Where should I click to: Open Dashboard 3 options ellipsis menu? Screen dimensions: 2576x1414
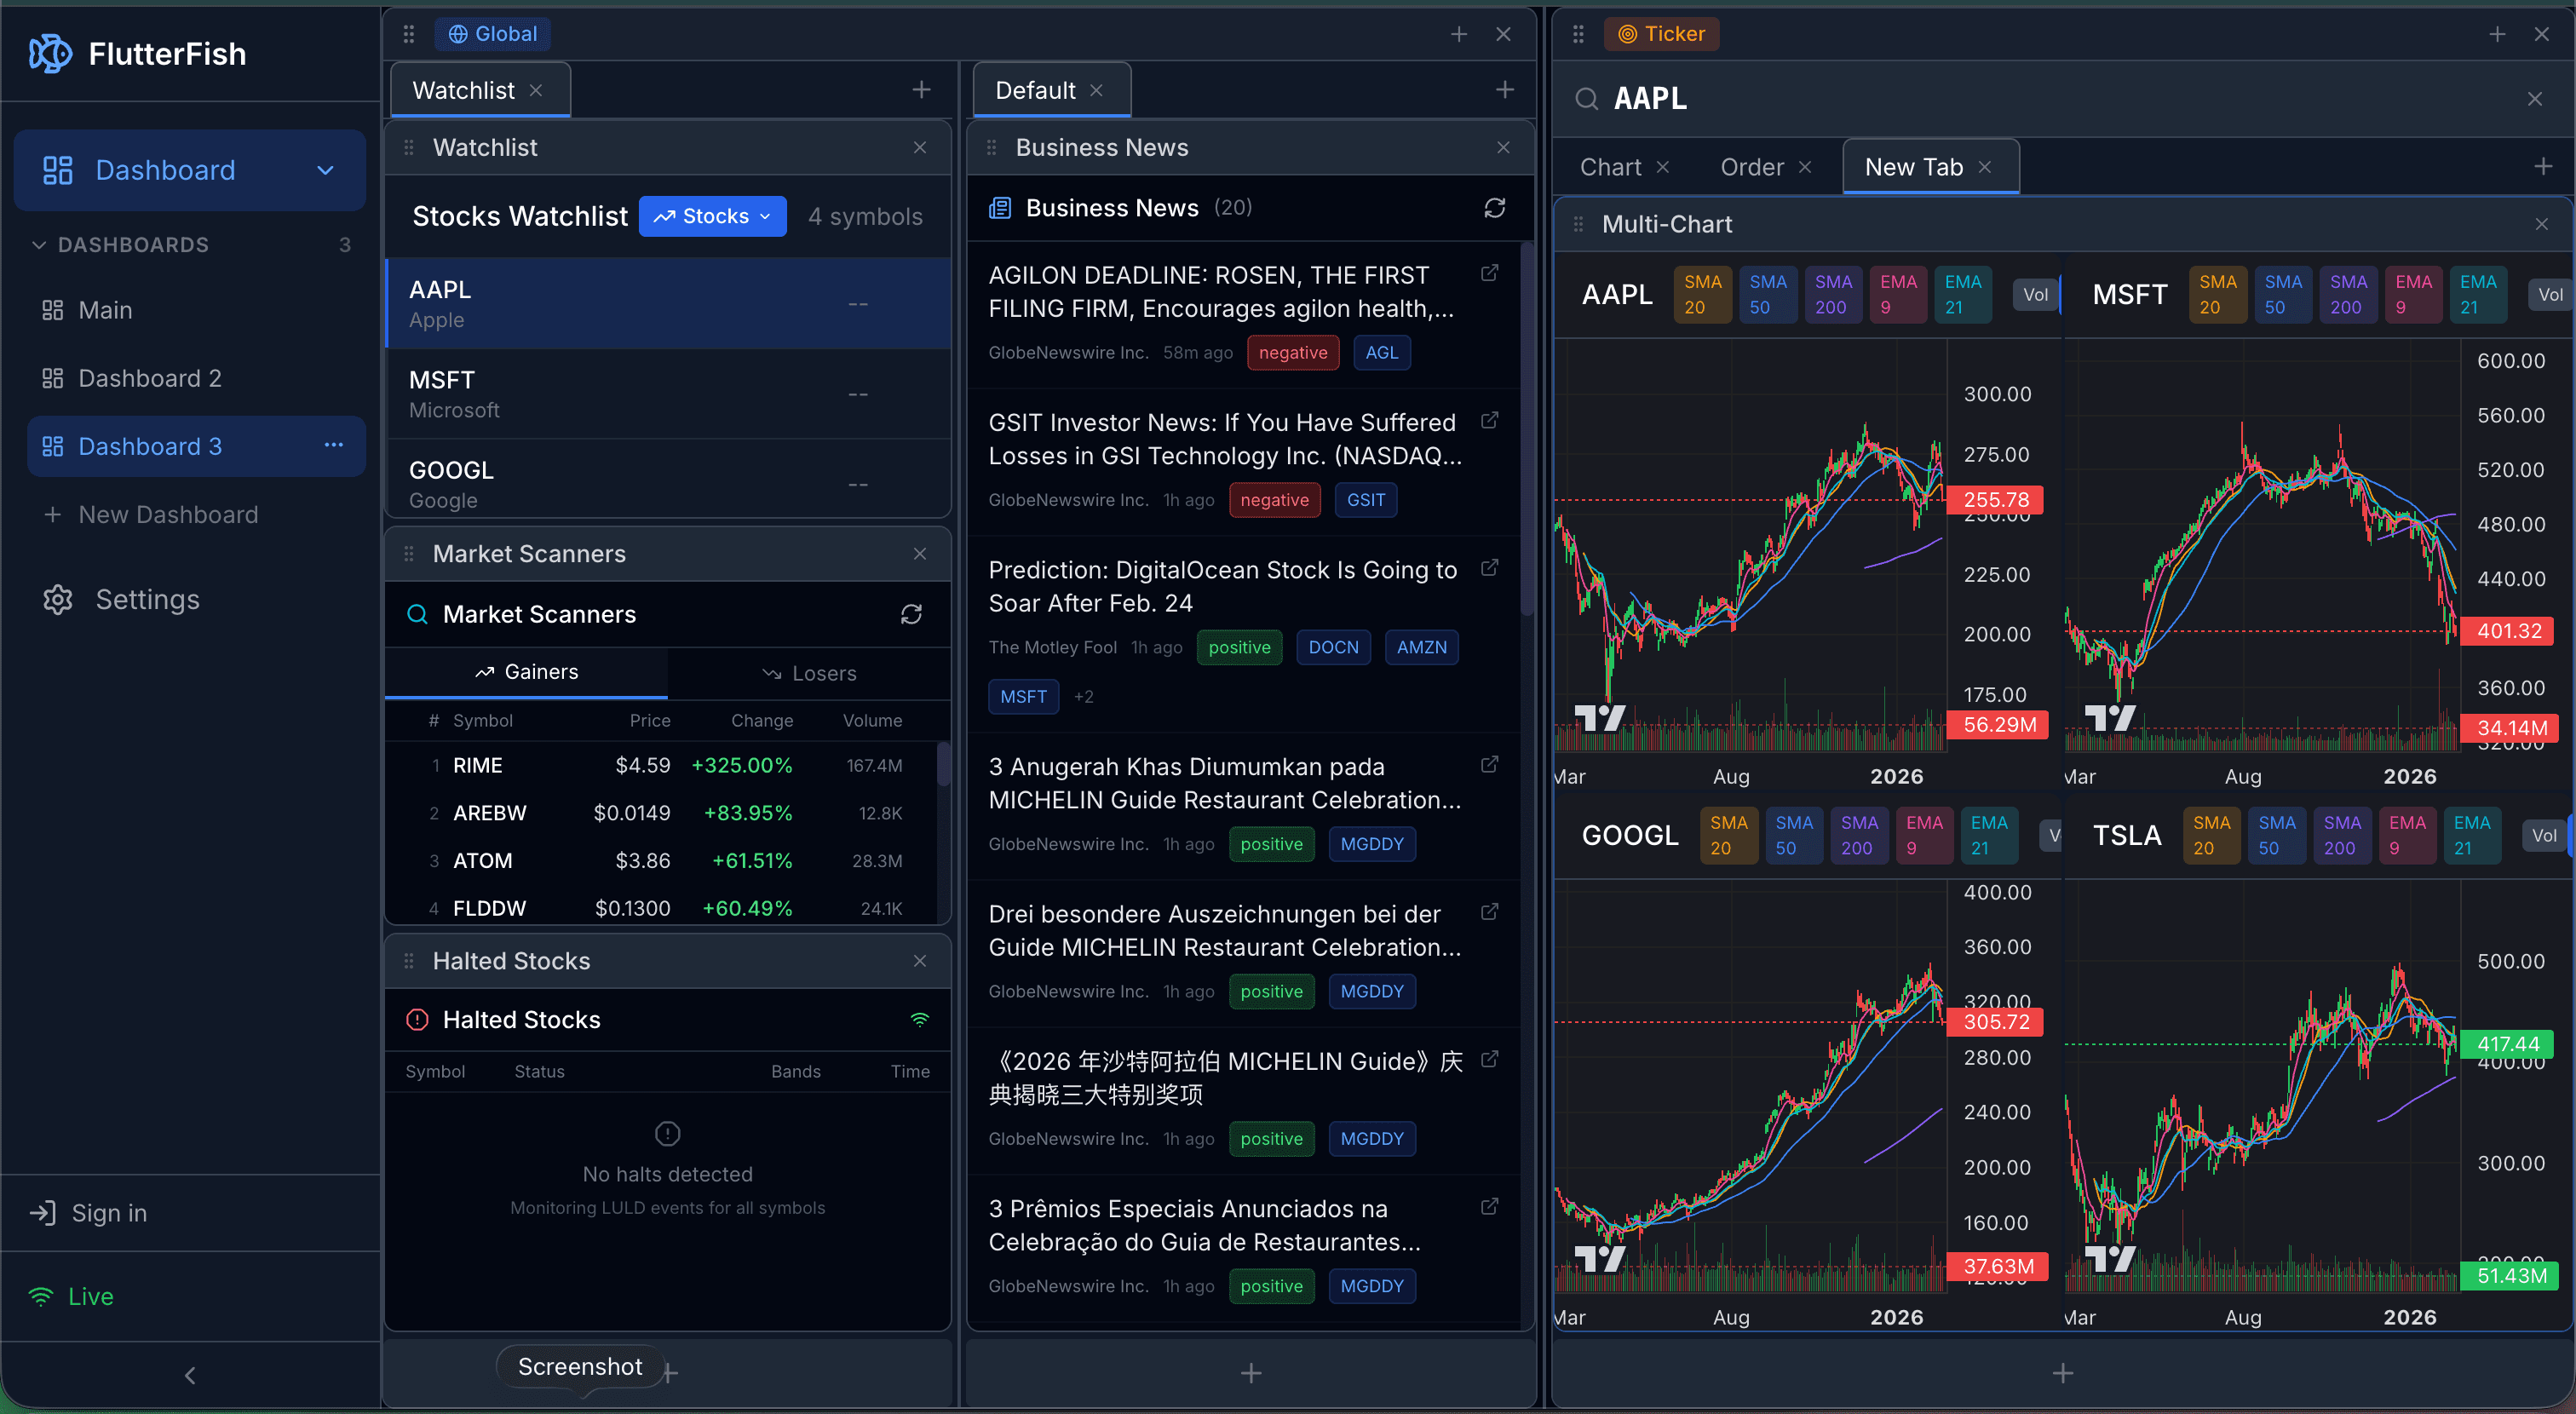point(334,445)
